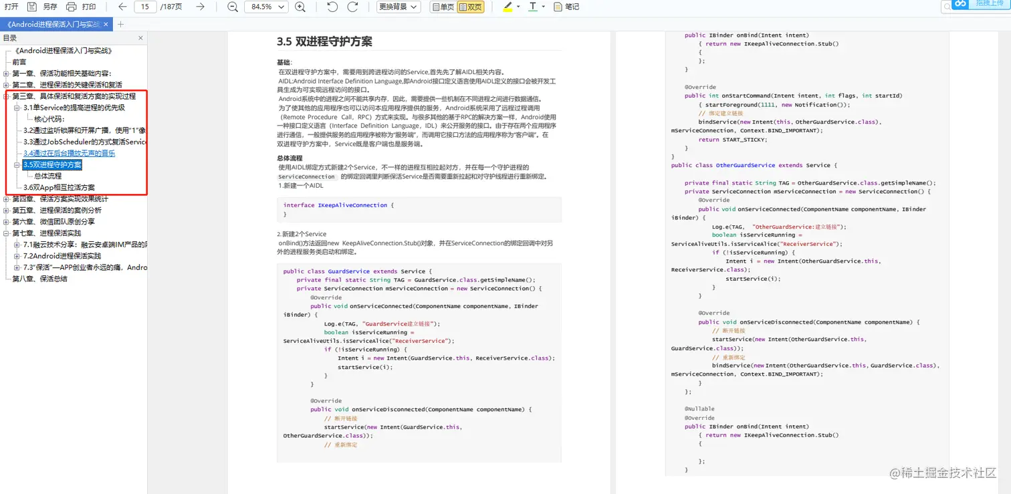Expand 第六章 outline node

click(x=6, y=221)
